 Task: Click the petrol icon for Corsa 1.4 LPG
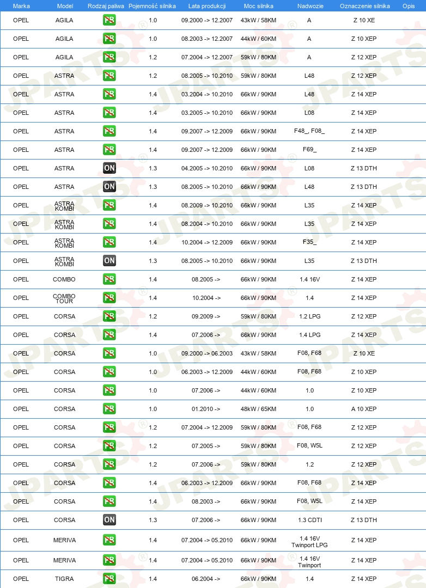coord(109,334)
